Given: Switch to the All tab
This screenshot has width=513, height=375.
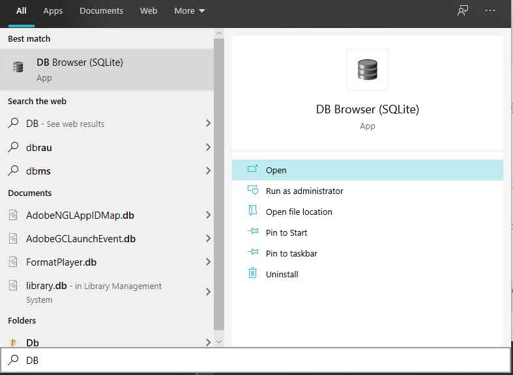Looking at the screenshot, I should tap(22, 11).
